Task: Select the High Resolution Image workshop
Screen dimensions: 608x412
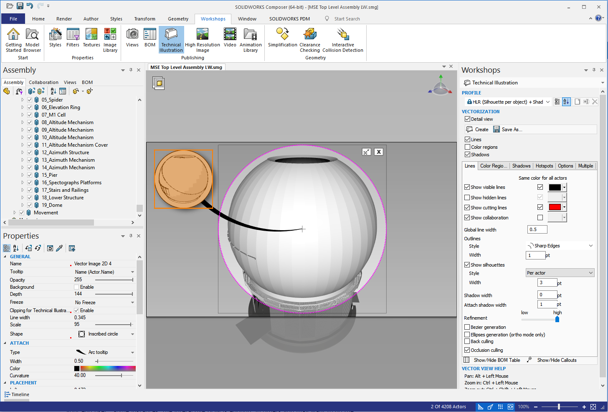Action: tap(202, 39)
